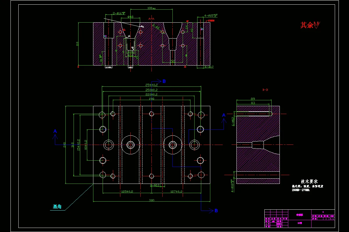Select the blue A cutting-plane marker on left
Screen dimensions: 349x232
(55, 131)
